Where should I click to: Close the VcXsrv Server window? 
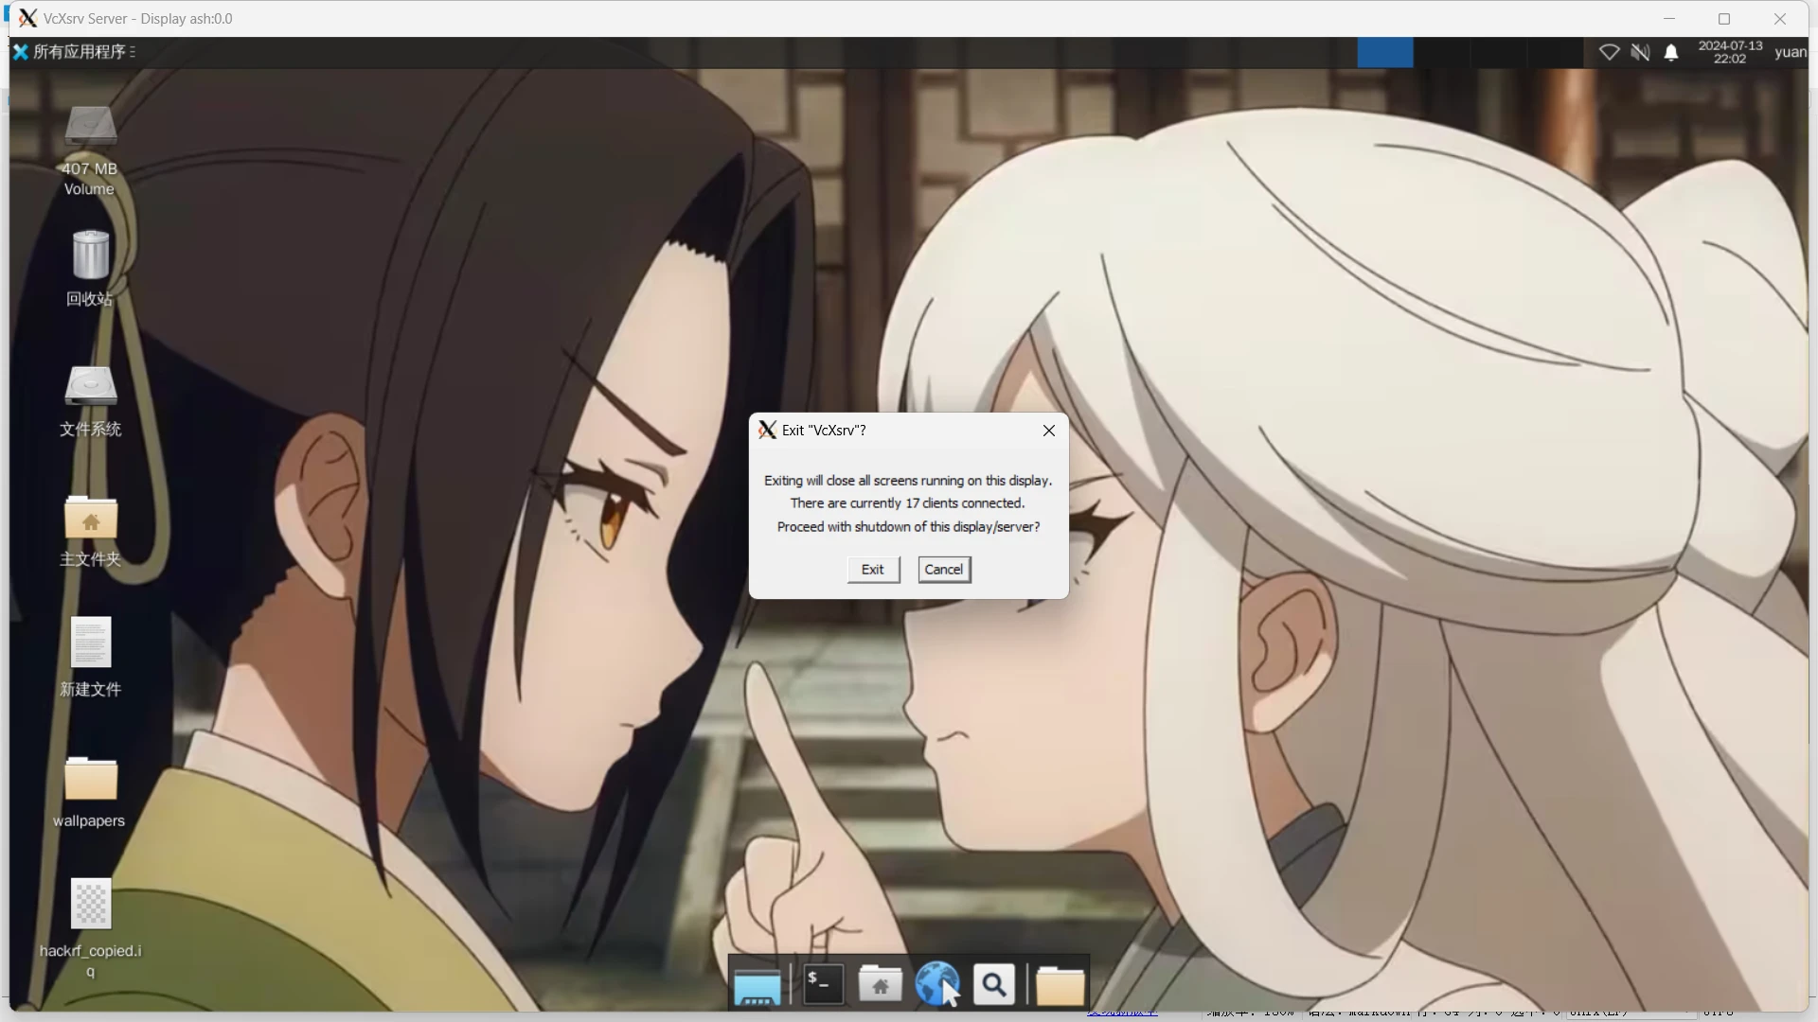coord(1780,18)
